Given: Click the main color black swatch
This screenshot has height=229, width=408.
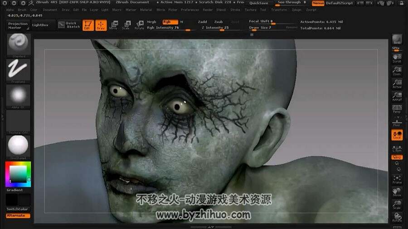Looking at the screenshot, I should click(12, 200).
